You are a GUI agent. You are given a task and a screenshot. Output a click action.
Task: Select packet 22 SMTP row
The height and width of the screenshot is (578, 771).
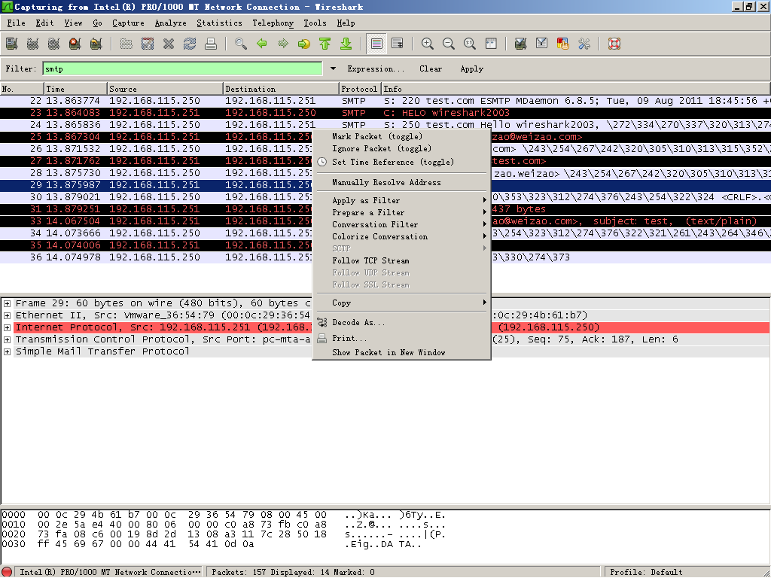click(385, 101)
